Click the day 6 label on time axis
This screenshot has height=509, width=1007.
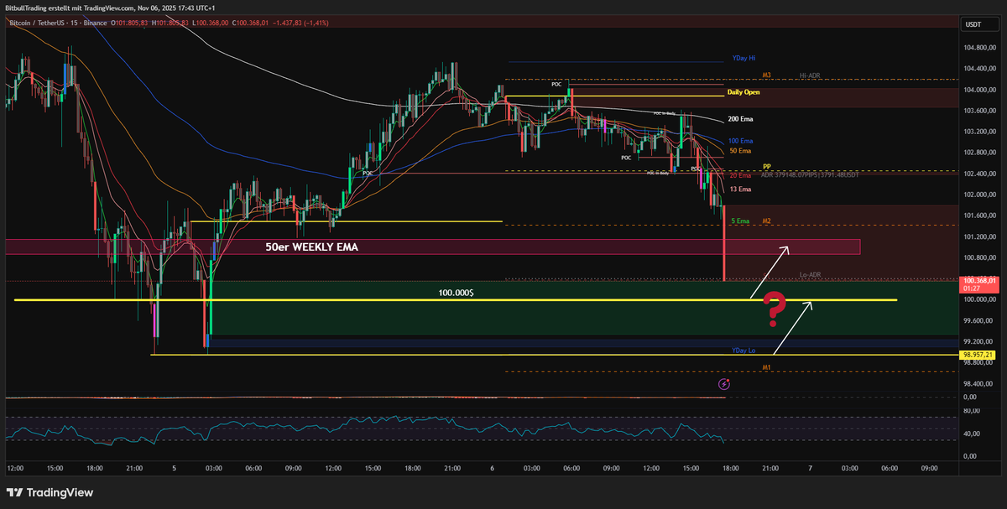[493, 469]
